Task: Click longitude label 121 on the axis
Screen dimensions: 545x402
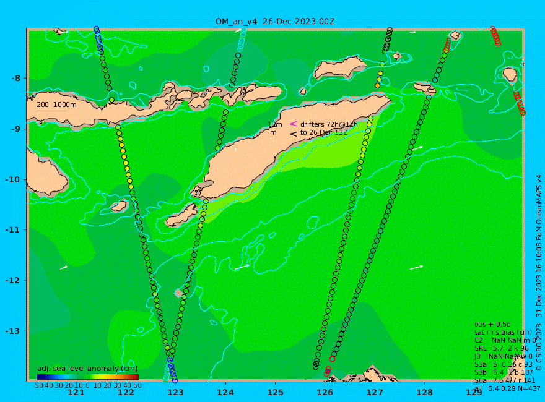Action: [76, 393]
